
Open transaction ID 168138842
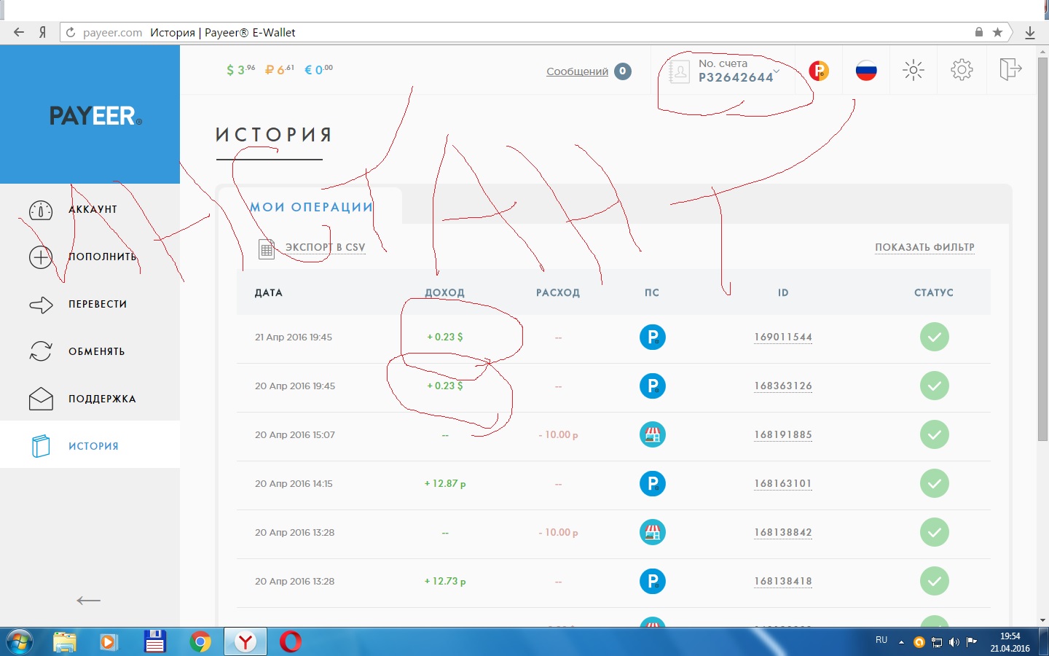tap(783, 532)
